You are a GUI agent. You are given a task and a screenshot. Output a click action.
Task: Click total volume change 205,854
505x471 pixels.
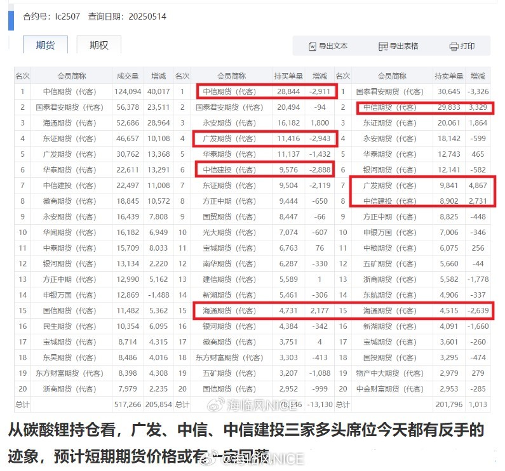coord(158,404)
